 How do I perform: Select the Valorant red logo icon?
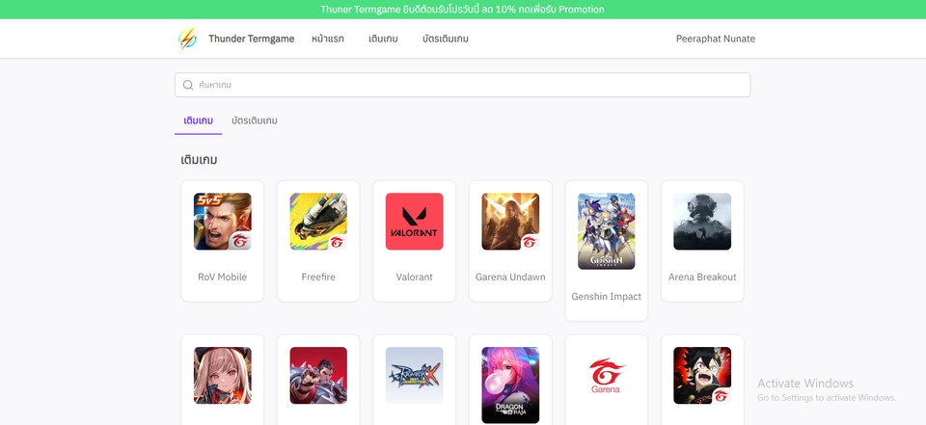click(415, 222)
